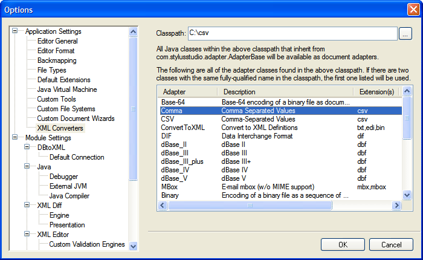Select the DBtoXML tree label
Image resolution: width=423 pixels, height=260 pixels.
[51, 148]
